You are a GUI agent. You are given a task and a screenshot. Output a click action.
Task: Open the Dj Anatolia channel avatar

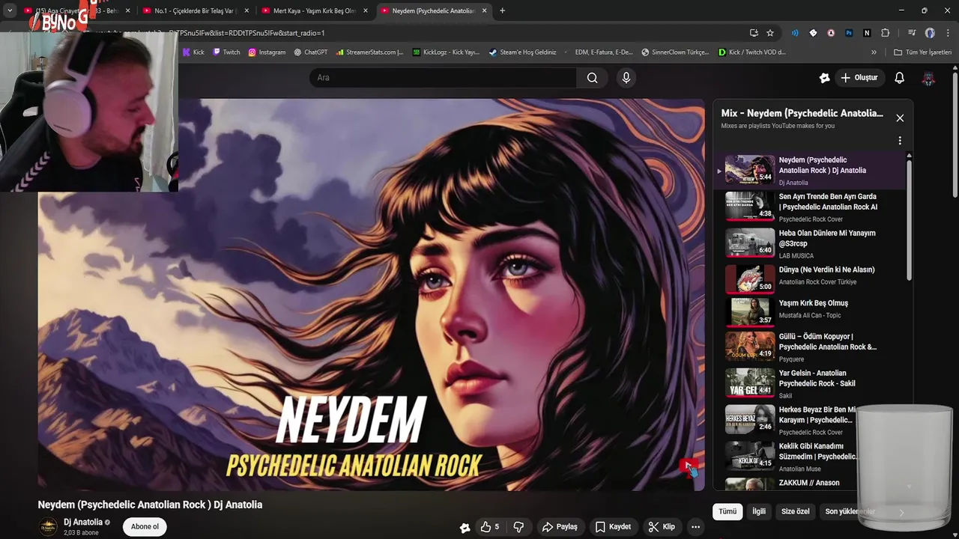48,526
